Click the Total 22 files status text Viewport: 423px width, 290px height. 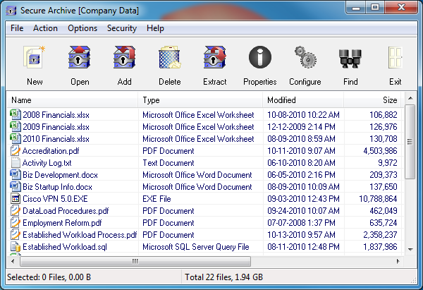[x=223, y=277]
